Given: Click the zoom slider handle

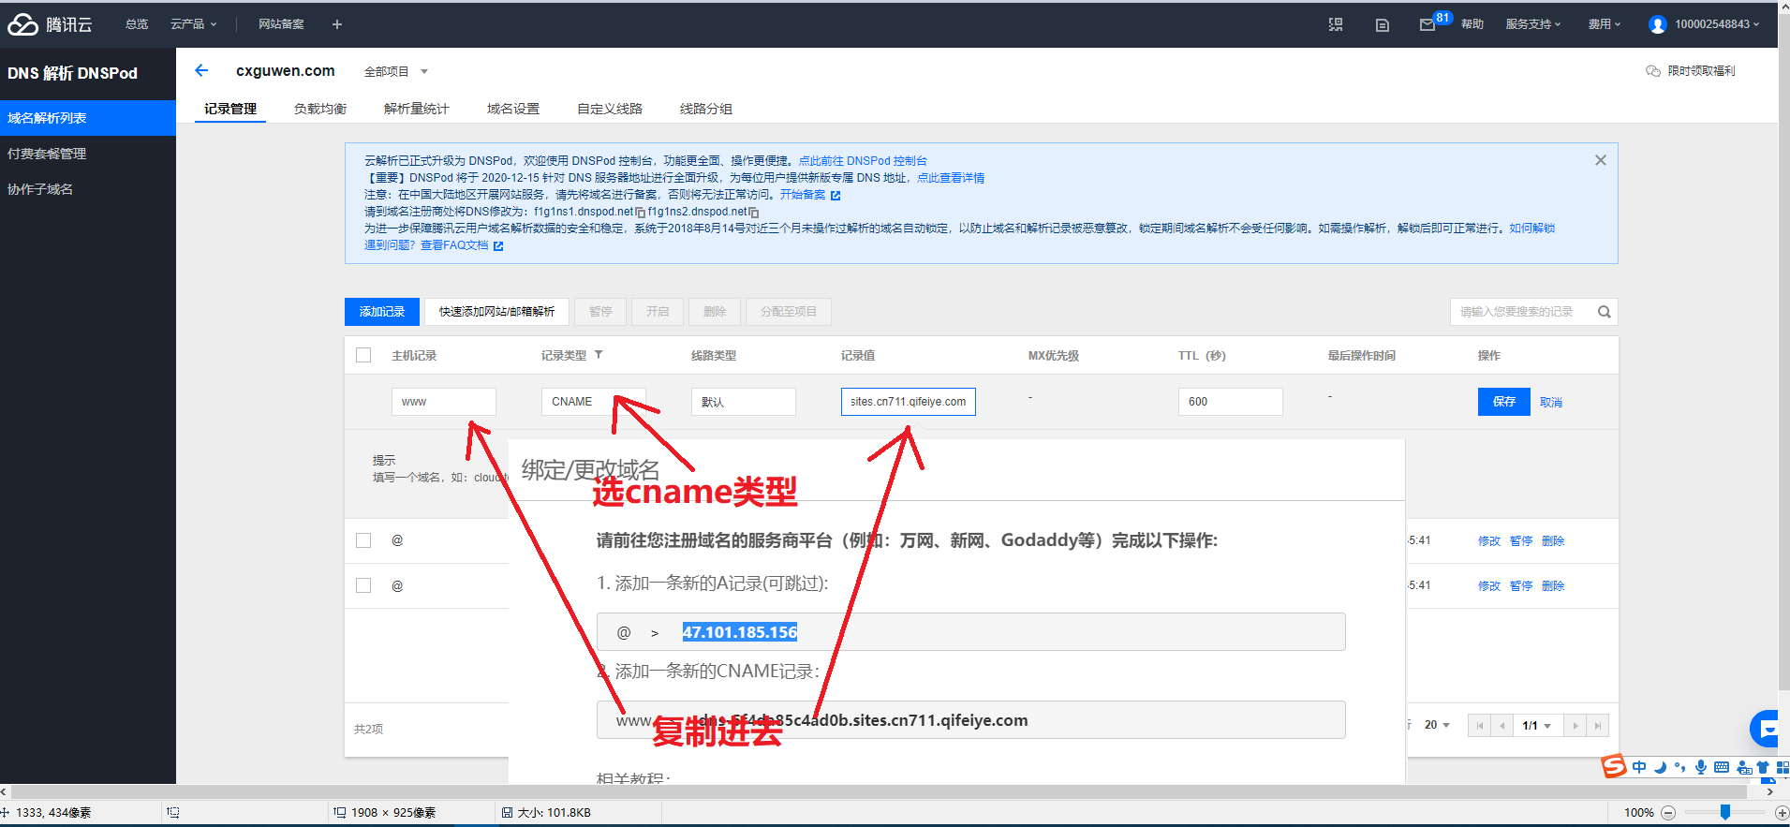Looking at the screenshot, I should point(1725,813).
